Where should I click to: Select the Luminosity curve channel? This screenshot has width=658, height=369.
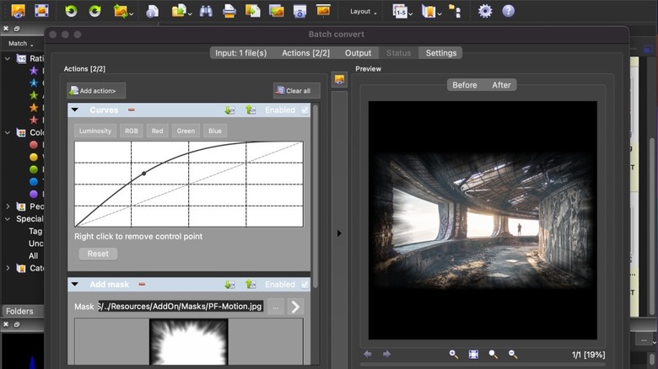coord(95,131)
